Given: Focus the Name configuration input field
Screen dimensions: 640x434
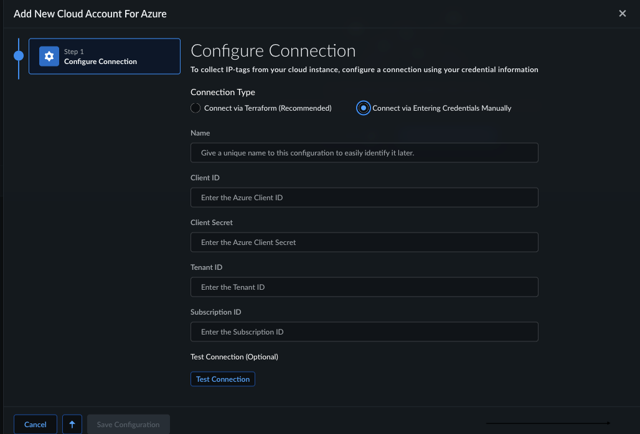Looking at the screenshot, I should click(364, 152).
